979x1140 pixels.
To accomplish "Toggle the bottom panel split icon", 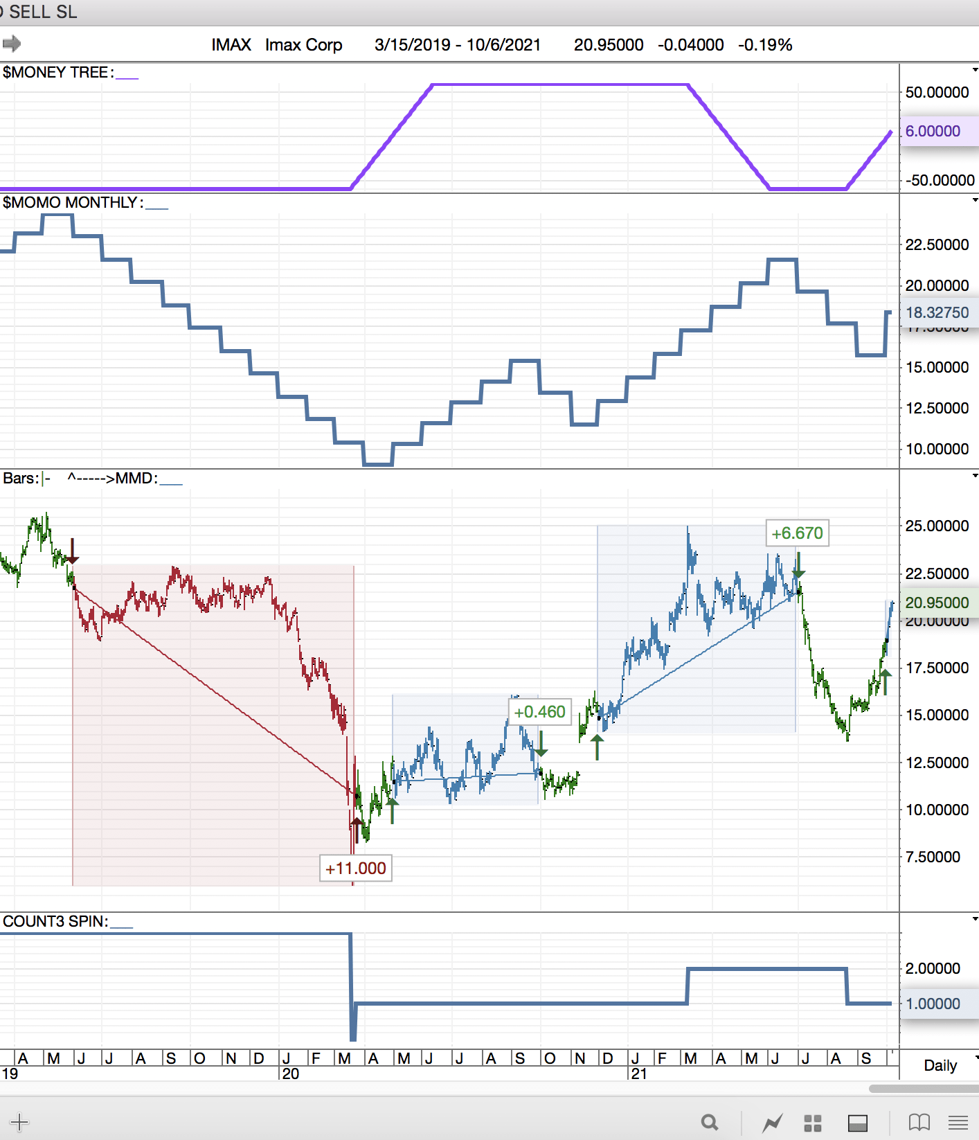I will tap(858, 1123).
